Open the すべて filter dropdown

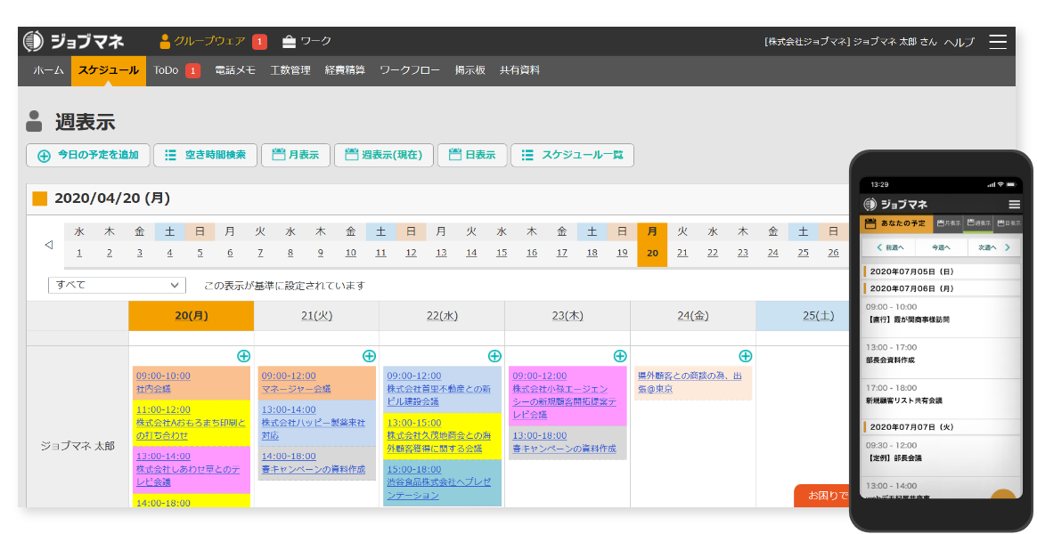click(117, 285)
